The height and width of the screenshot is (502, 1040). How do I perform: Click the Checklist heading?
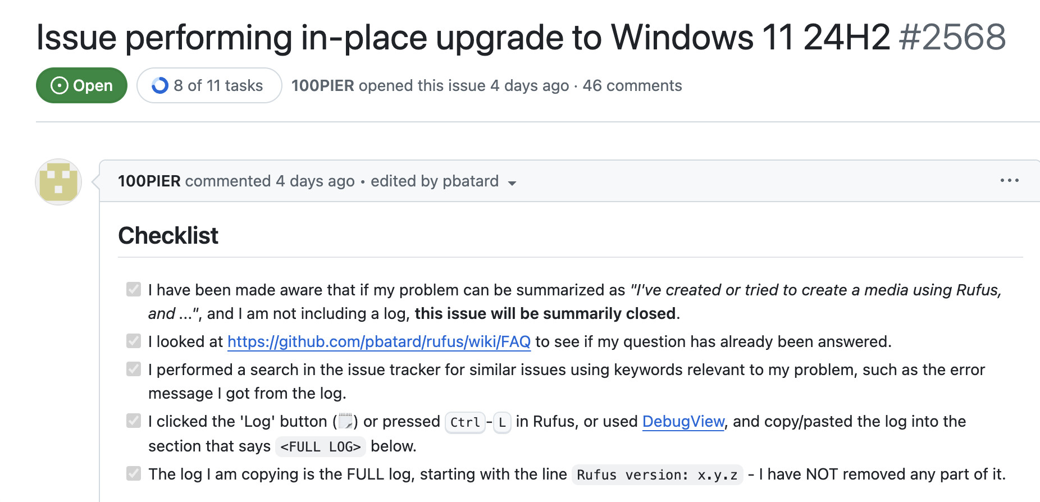pos(168,235)
